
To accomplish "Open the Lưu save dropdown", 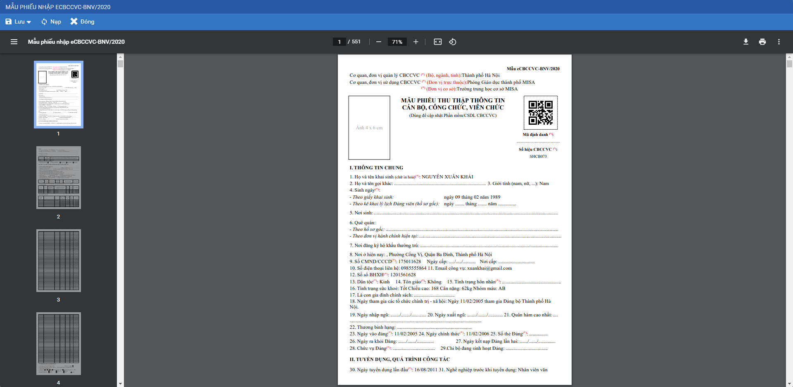I will 18,21.
